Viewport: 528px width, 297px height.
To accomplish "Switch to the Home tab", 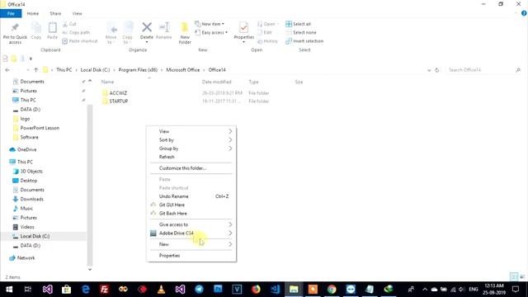I will [33, 13].
